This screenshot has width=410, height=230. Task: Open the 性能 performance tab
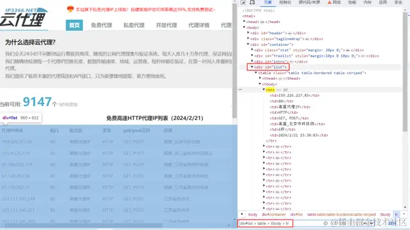click(x=352, y=3)
